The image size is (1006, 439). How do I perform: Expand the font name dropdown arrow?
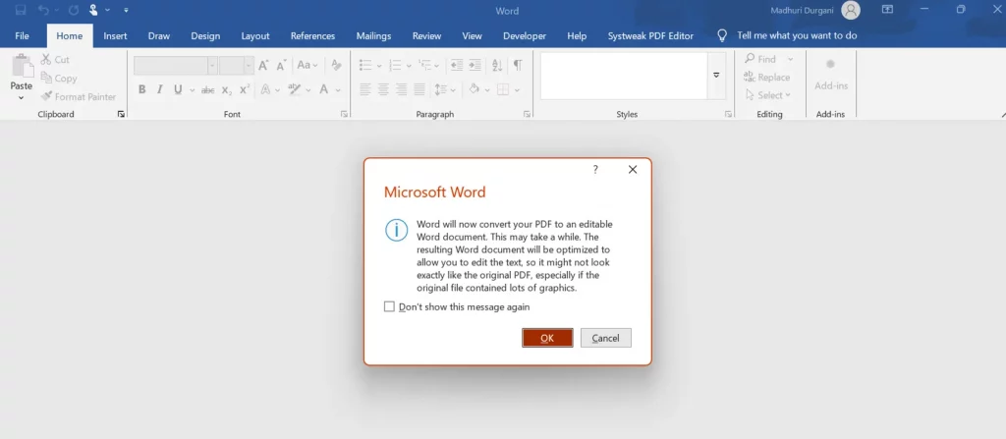(x=212, y=66)
